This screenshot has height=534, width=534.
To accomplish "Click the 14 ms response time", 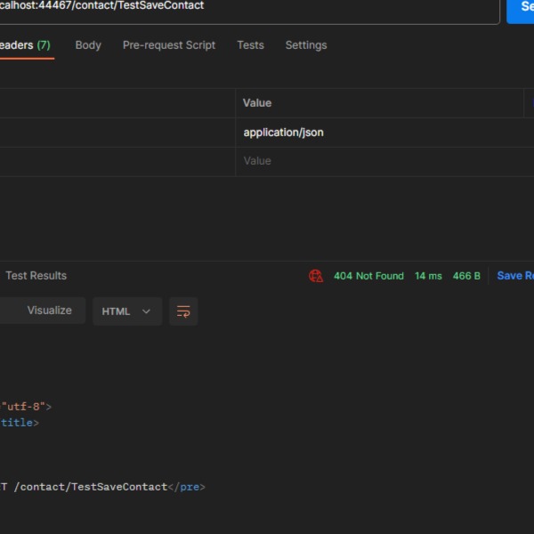I will 428,276.
